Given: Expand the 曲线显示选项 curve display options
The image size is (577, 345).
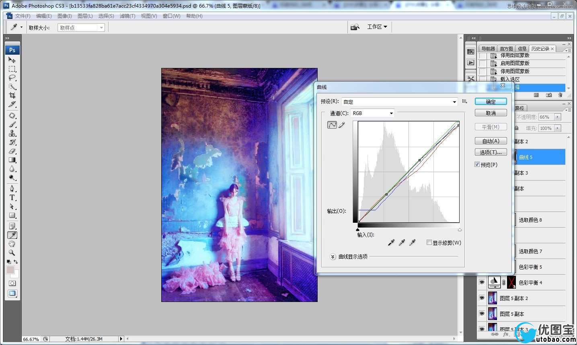Looking at the screenshot, I should [333, 257].
